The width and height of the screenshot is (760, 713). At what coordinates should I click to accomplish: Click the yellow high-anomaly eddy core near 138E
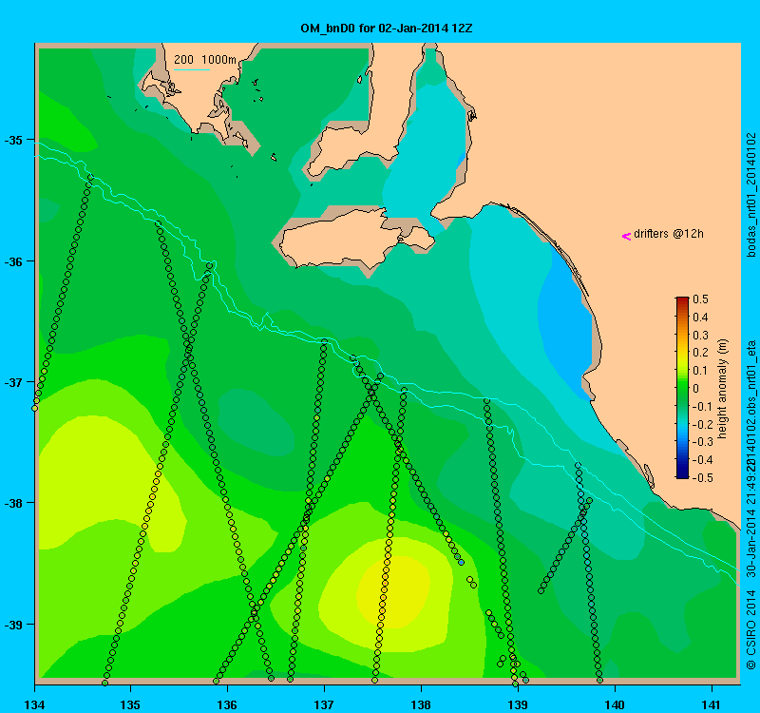(x=393, y=591)
